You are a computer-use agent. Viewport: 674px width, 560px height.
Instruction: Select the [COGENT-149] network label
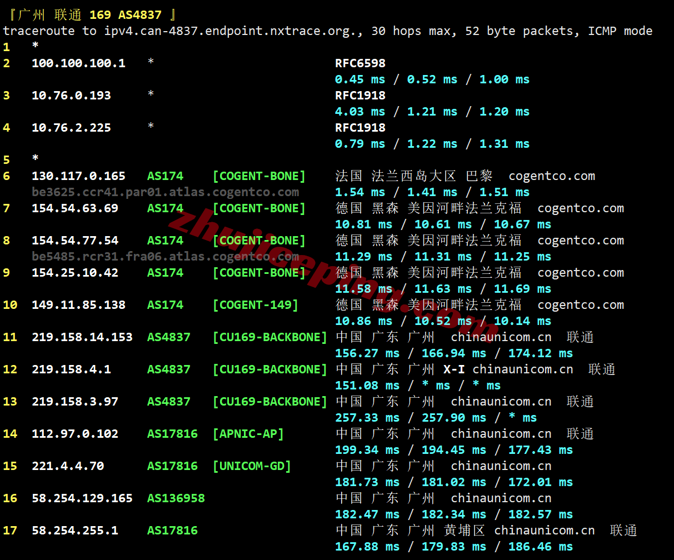point(255,305)
